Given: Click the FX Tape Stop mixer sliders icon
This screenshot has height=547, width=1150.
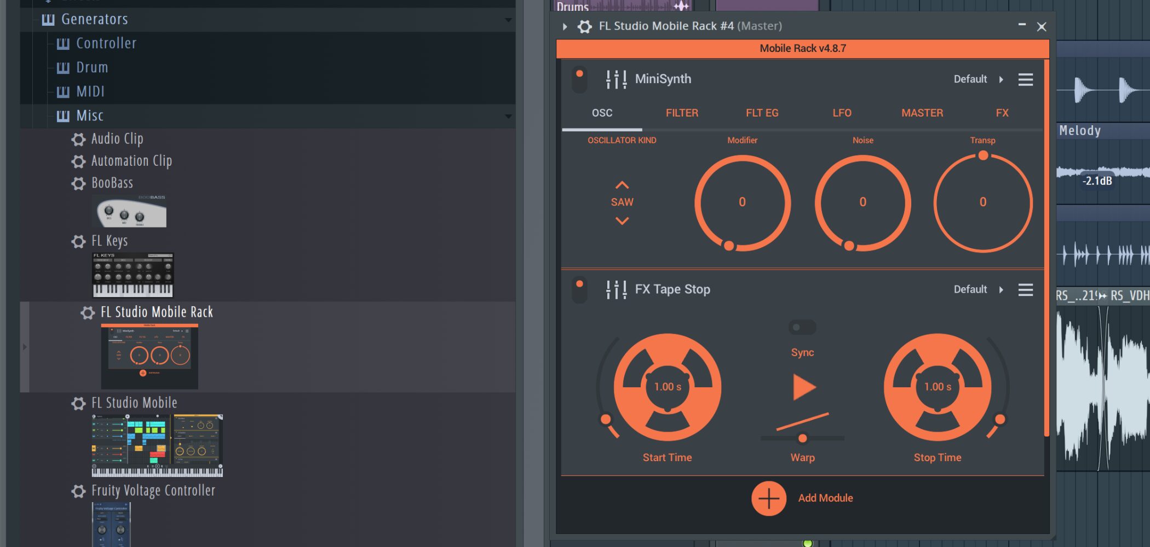Looking at the screenshot, I should tap(616, 289).
